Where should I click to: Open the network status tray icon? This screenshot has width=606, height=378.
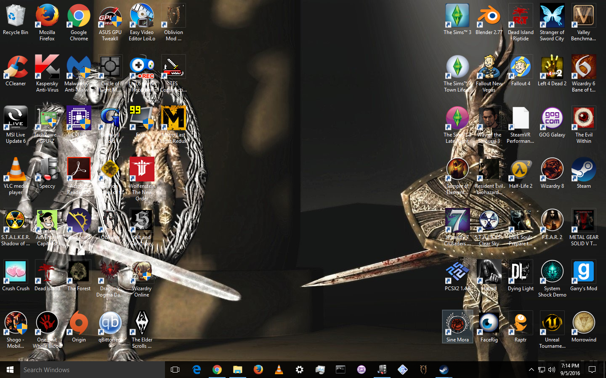(x=541, y=370)
